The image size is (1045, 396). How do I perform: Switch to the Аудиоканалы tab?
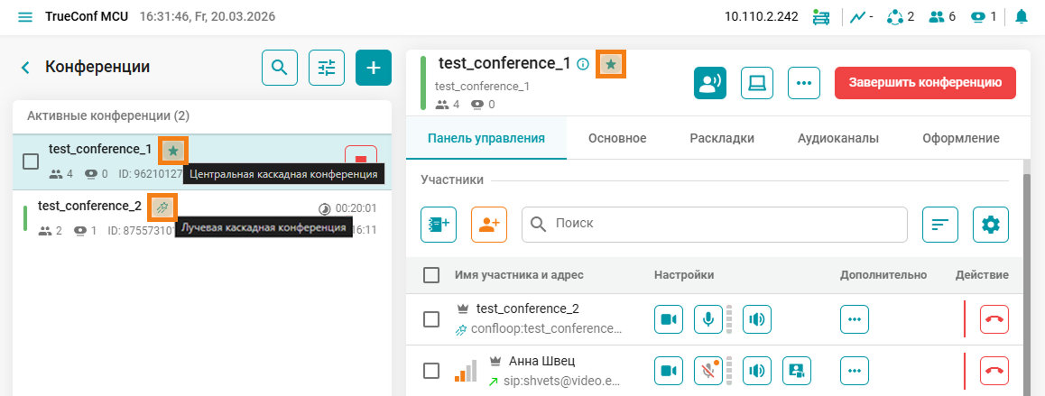pyautogui.click(x=838, y=138)
